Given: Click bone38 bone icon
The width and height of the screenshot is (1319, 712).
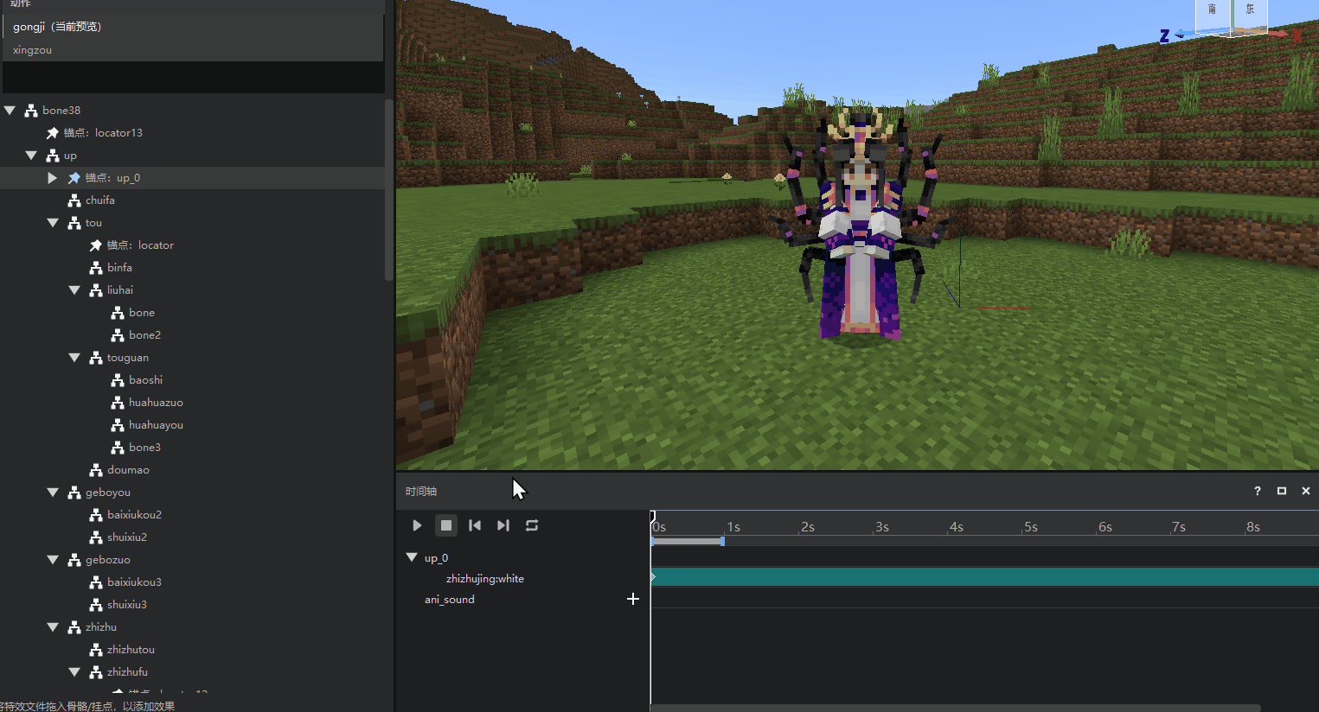Looking at the screenshot, I should [31, 111].
